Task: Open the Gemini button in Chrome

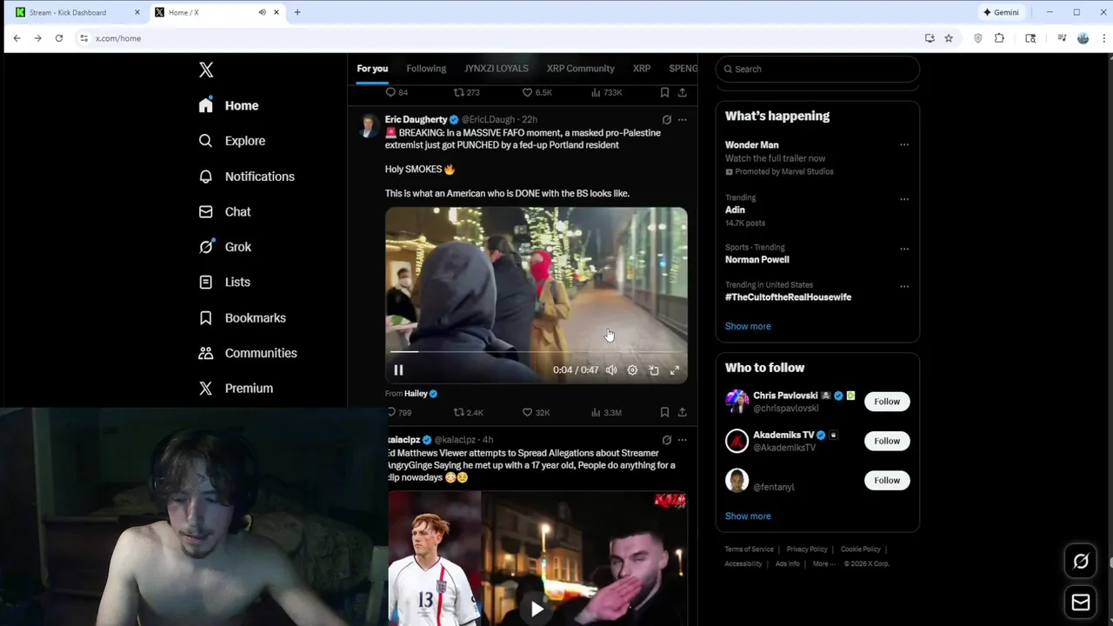Action: (1001, 12)
